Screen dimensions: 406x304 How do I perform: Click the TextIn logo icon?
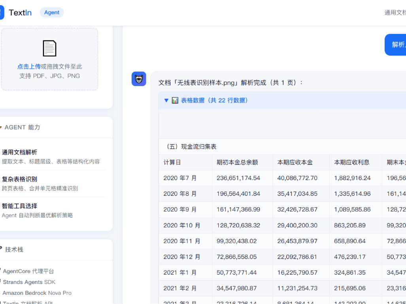(2, 13)
